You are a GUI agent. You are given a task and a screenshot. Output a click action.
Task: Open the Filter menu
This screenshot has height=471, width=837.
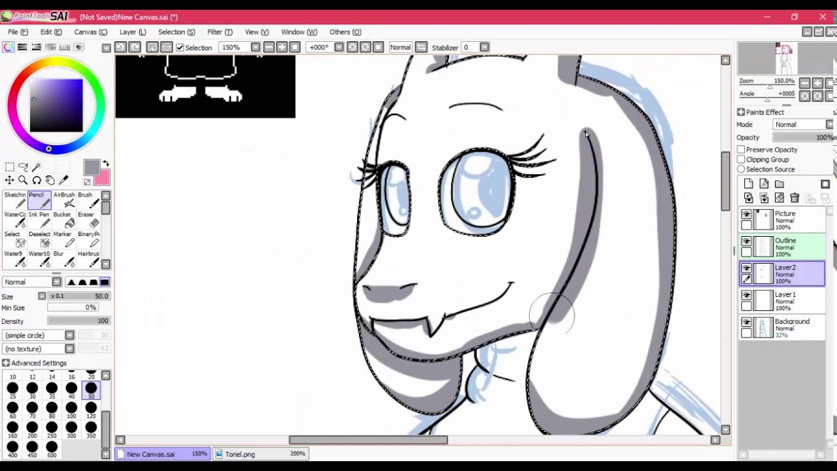point(220,32)
